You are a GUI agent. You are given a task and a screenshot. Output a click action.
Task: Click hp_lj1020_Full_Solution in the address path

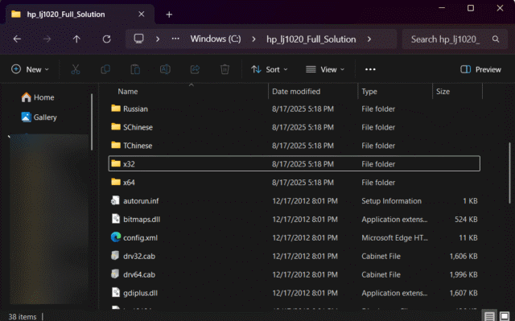tap(311, 39)
